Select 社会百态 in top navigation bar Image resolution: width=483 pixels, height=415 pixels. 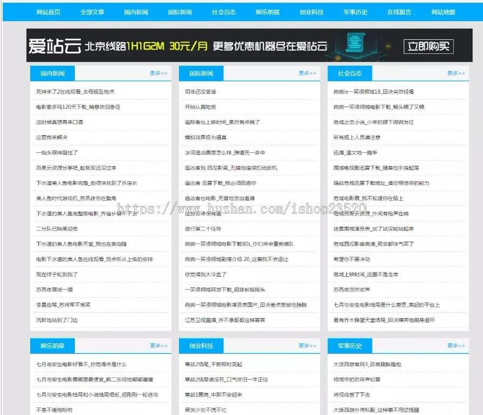click(x=224, y=12)
